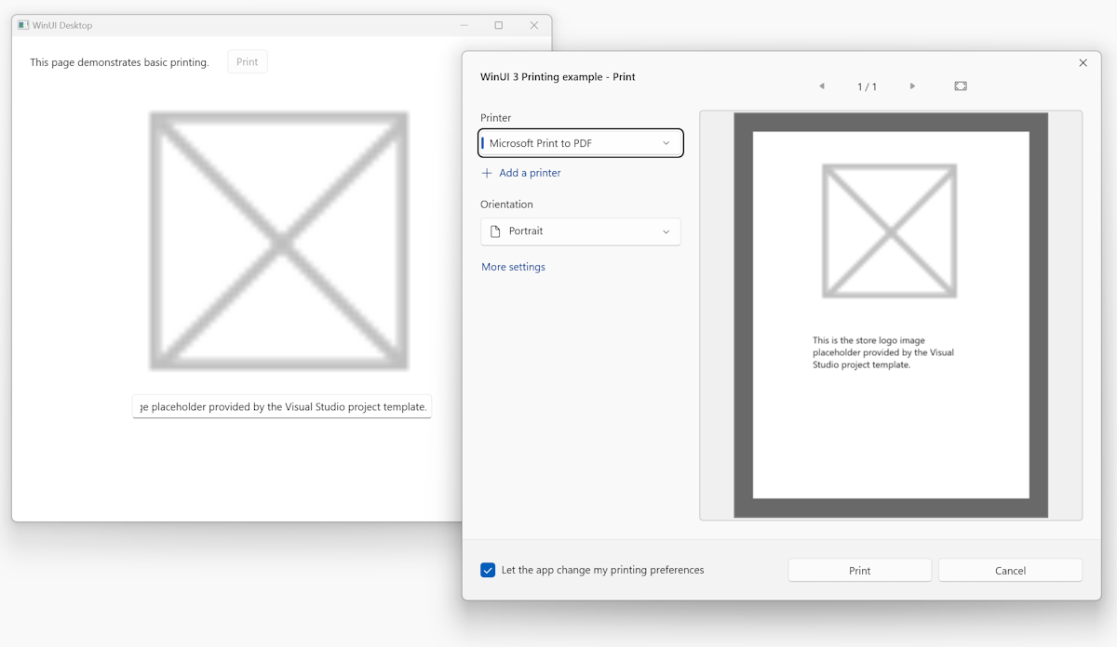Cancel the print dialog
The width and height of the screenshot is (1117, 647).
tap(1010, 570)
